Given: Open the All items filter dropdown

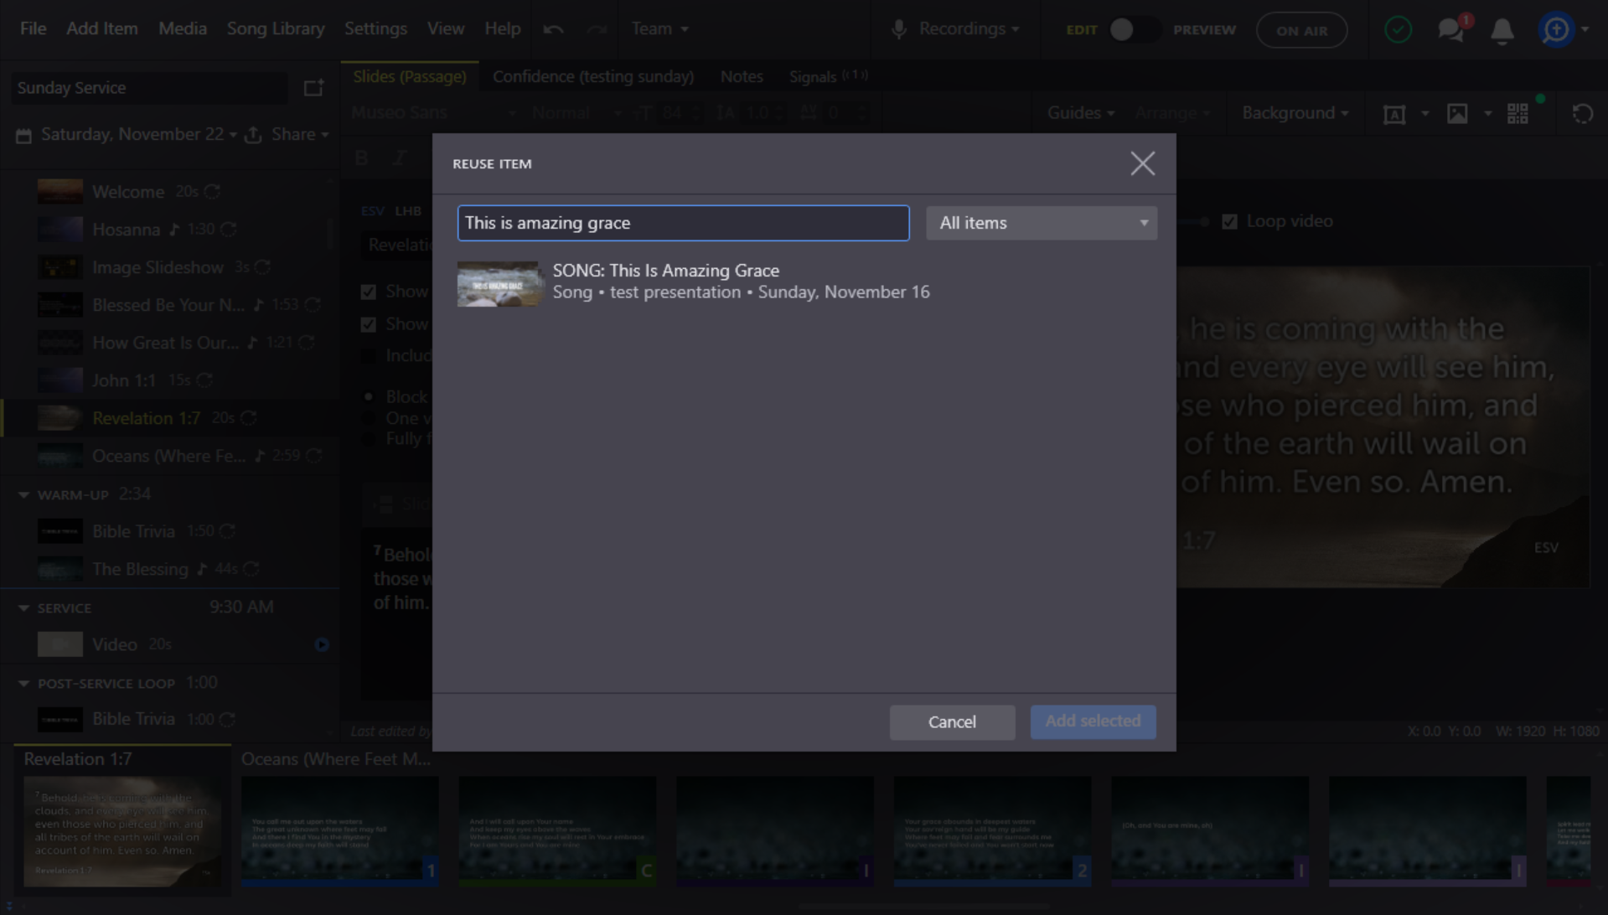Looking at the screenshot, I should [x=1041, y=224].
